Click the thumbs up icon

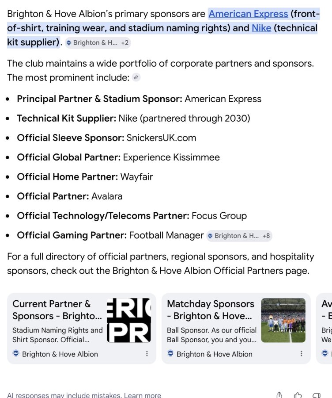(x=298, y=395)
